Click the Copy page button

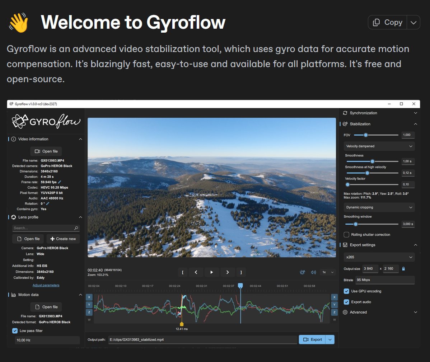click(387, 22)
